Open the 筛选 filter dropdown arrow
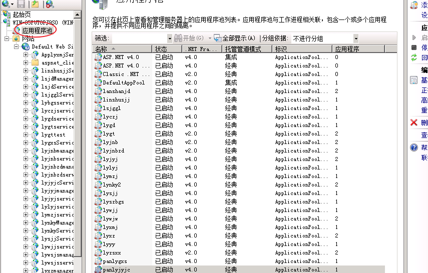Screen dimensions: 428x273 pos(170,38)
